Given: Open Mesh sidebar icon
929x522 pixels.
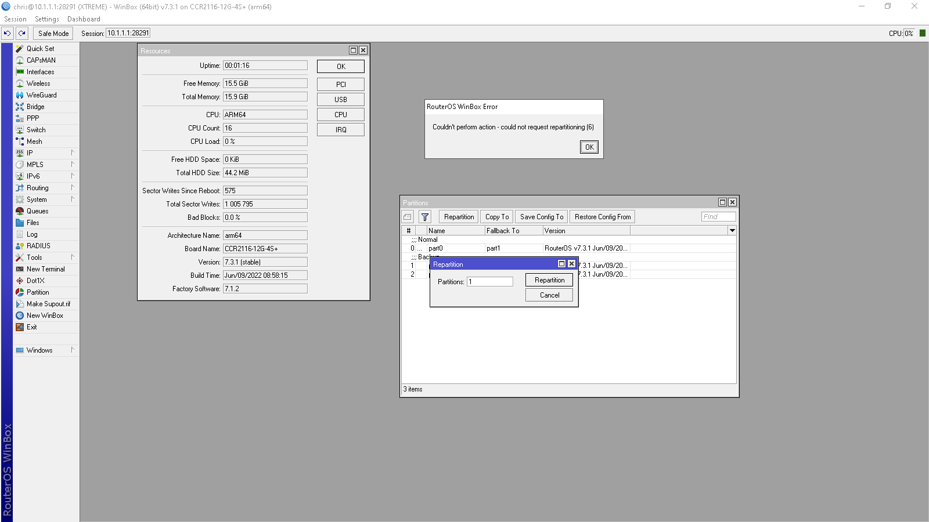Looking at the screenshot, I should (x=20, y=142).
